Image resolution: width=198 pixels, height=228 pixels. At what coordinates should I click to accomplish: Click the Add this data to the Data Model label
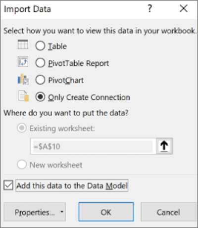pos(72,185)
